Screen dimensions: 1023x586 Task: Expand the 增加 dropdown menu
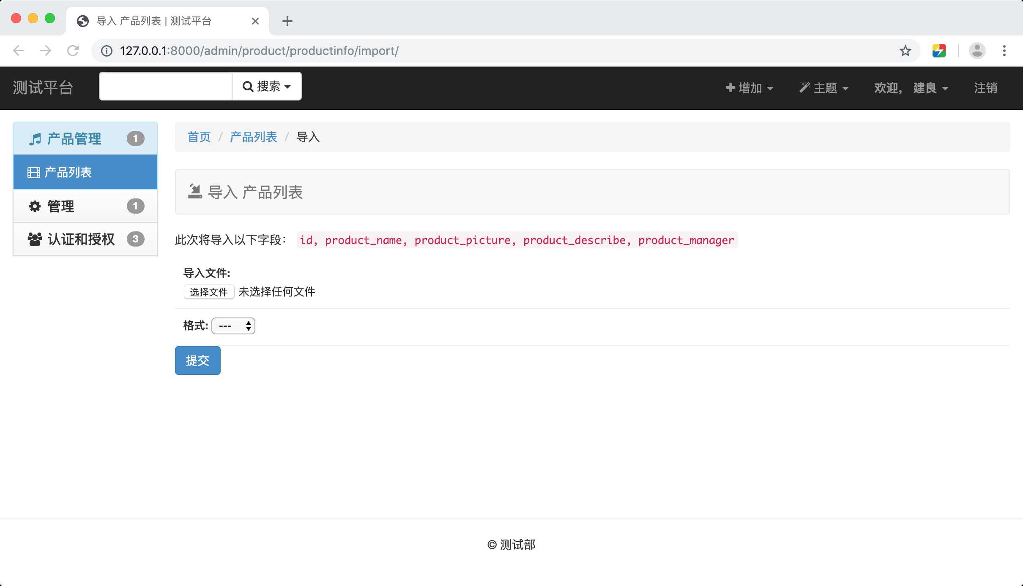coord(749,88)
